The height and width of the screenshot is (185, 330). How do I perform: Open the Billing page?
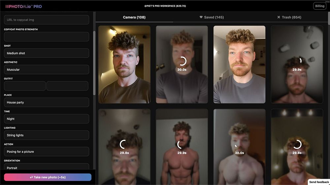click(x=319, y=6)
